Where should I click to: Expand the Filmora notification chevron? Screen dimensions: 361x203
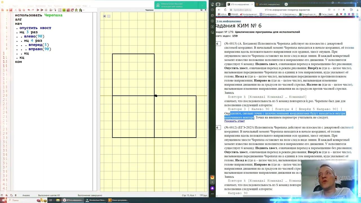(202, 5)
